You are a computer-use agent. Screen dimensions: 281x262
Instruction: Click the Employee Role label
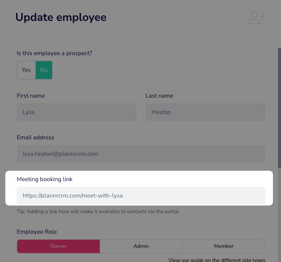click(36, 232)
